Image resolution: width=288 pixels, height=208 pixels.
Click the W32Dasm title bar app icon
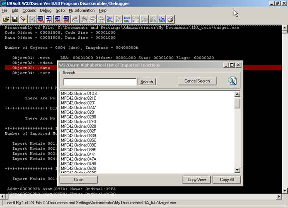[3, 3]
